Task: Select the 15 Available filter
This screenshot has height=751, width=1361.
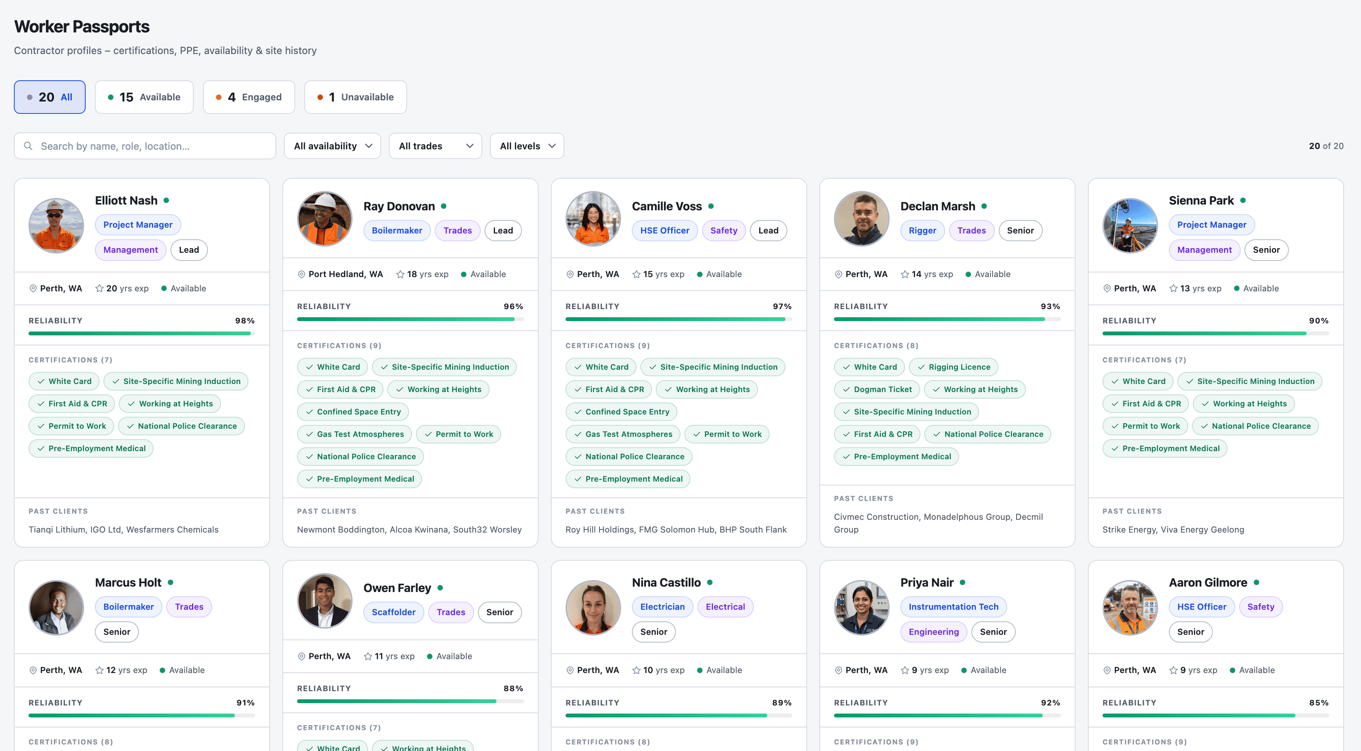Action: pos(144,97)
